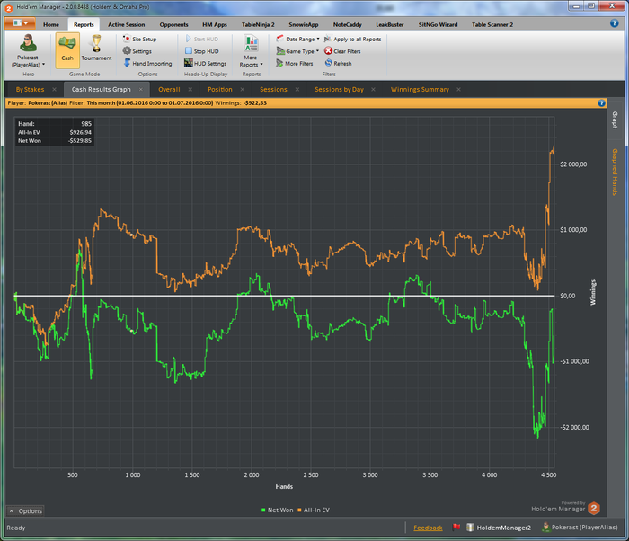
Task: Click Apply to all Reports
Action: click(x=352, y=39)
